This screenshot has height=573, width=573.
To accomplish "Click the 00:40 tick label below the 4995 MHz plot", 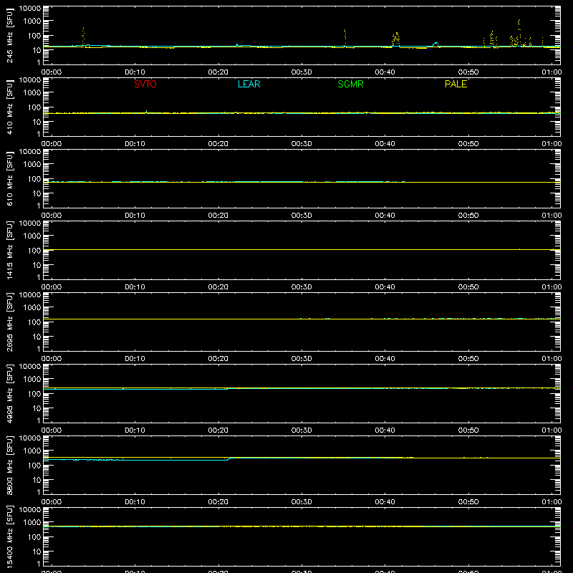I will point(385,430).
